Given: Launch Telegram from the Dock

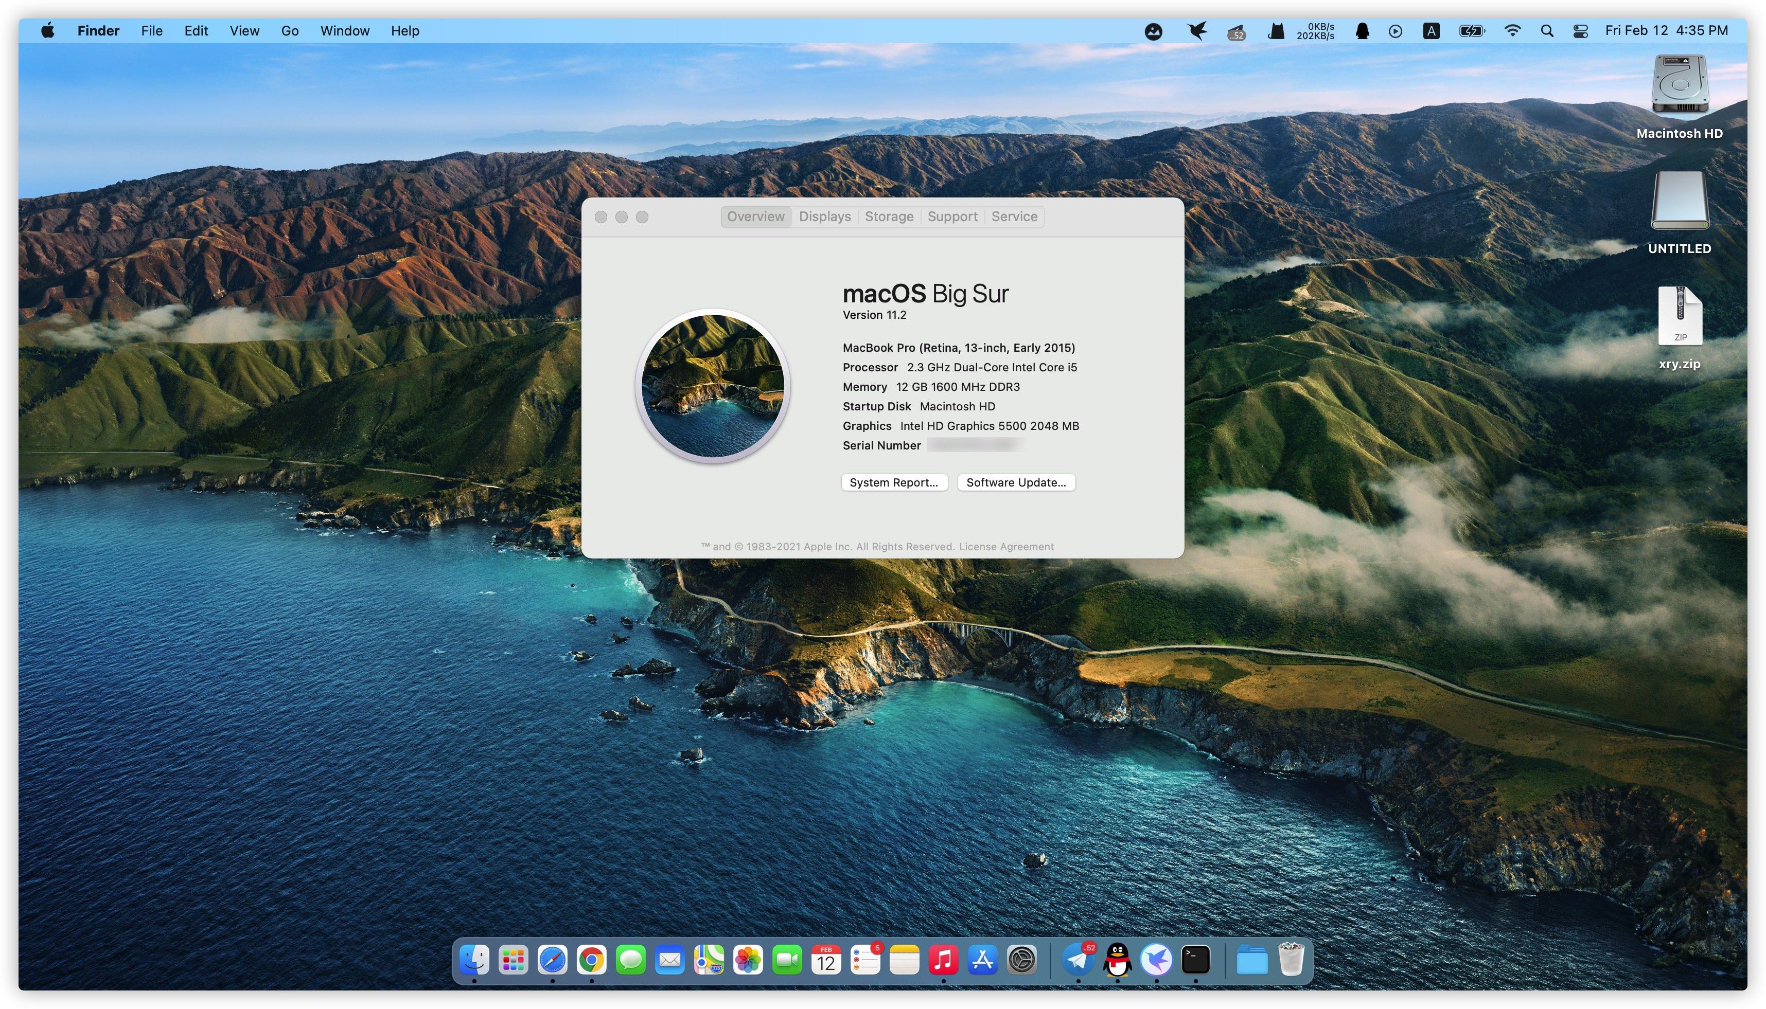Looking at the screenshot, I should (1078, 960).
